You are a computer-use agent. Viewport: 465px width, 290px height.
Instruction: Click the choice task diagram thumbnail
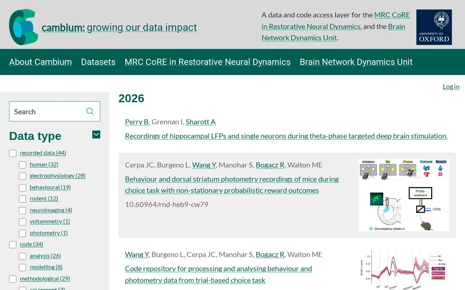click(404, 195)
